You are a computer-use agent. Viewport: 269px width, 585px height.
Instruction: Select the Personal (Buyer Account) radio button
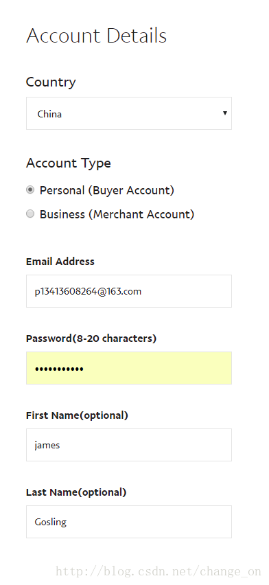(30, 190)
